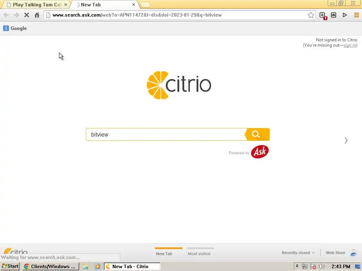Open the Citrio hamburger menu
The height and width of the screenshot is (271, 362).
356,15
